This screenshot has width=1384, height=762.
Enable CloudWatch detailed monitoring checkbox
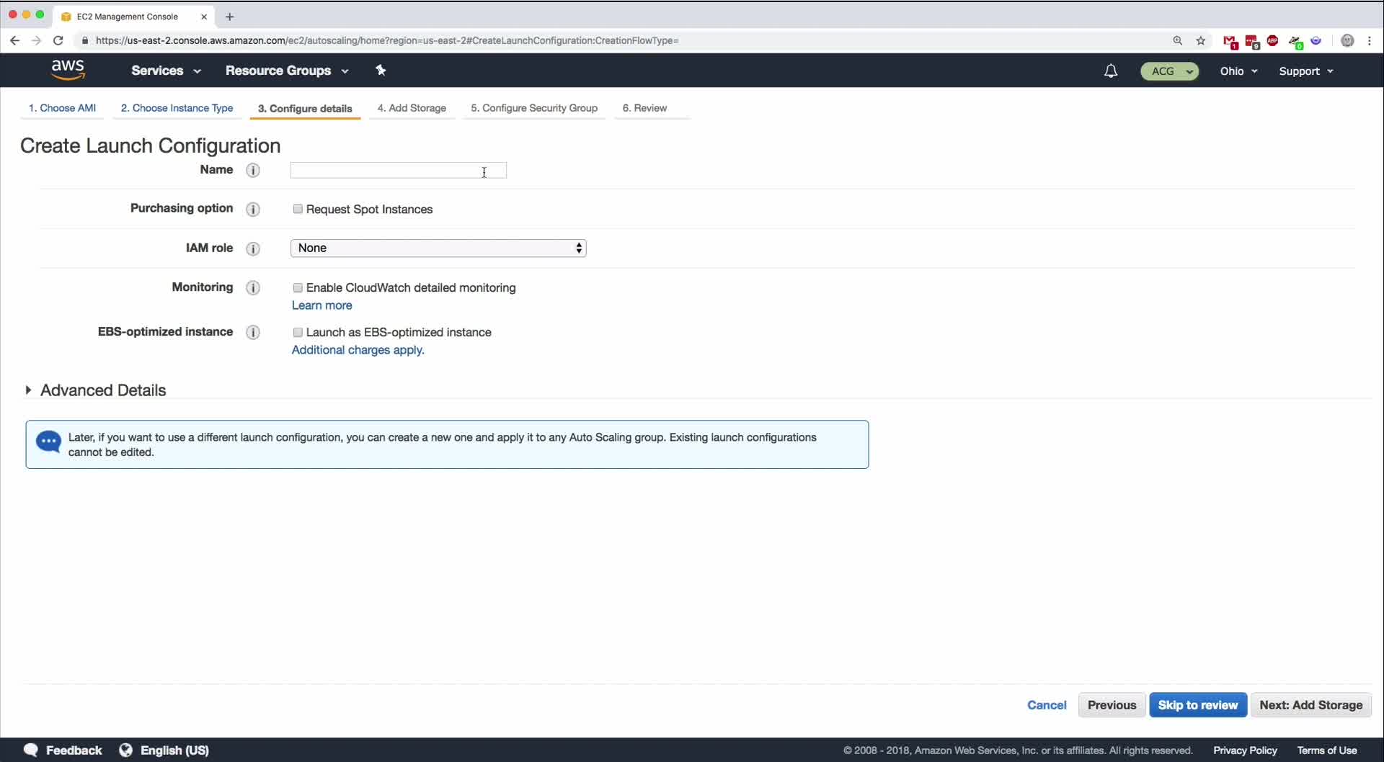pos(298,287)
